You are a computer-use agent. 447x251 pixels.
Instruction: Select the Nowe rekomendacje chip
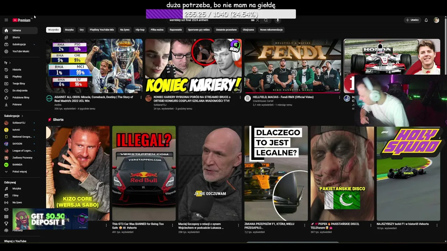coord(271,30)
